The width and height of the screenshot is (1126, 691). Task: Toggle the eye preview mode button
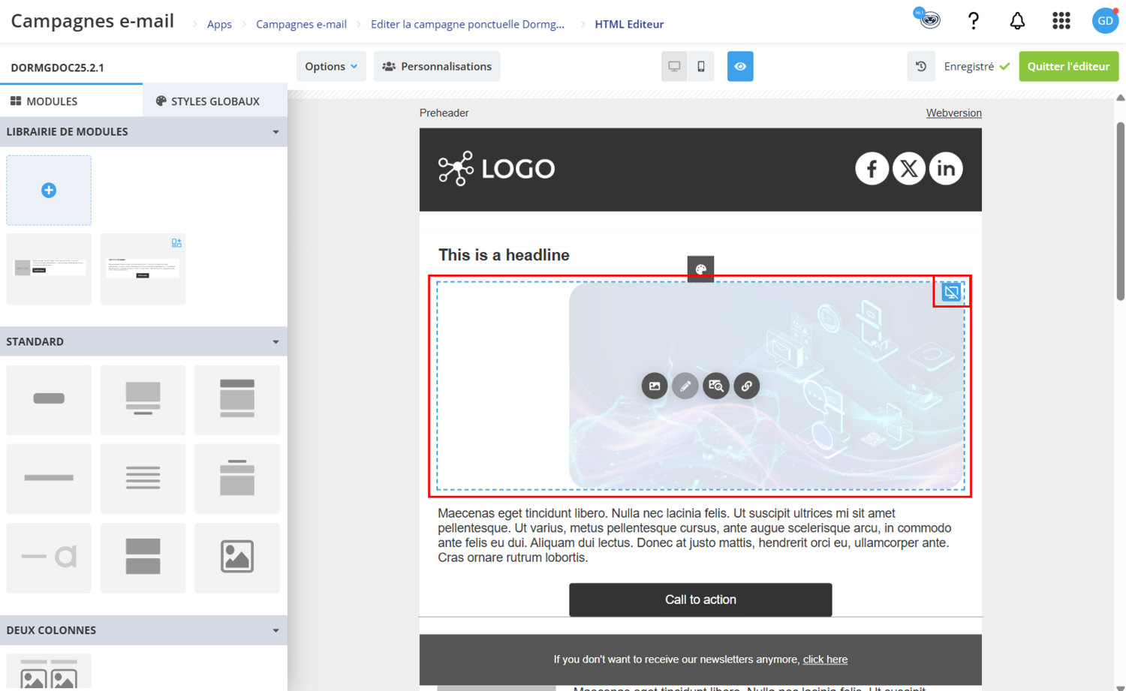[x=740, y=66]
